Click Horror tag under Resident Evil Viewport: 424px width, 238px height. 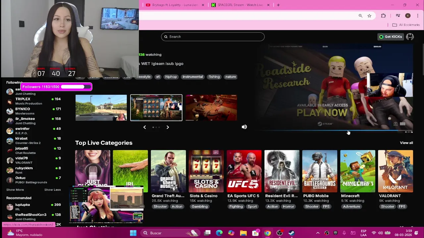(x=288, y=207)
